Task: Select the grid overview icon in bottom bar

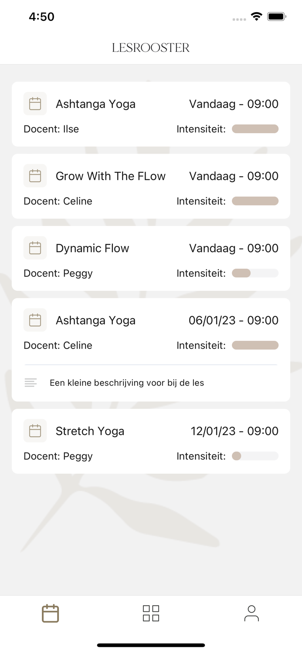Action: coord(151,613)
